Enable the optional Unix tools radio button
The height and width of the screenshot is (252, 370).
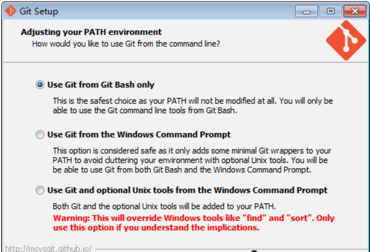tap(40, 190)
